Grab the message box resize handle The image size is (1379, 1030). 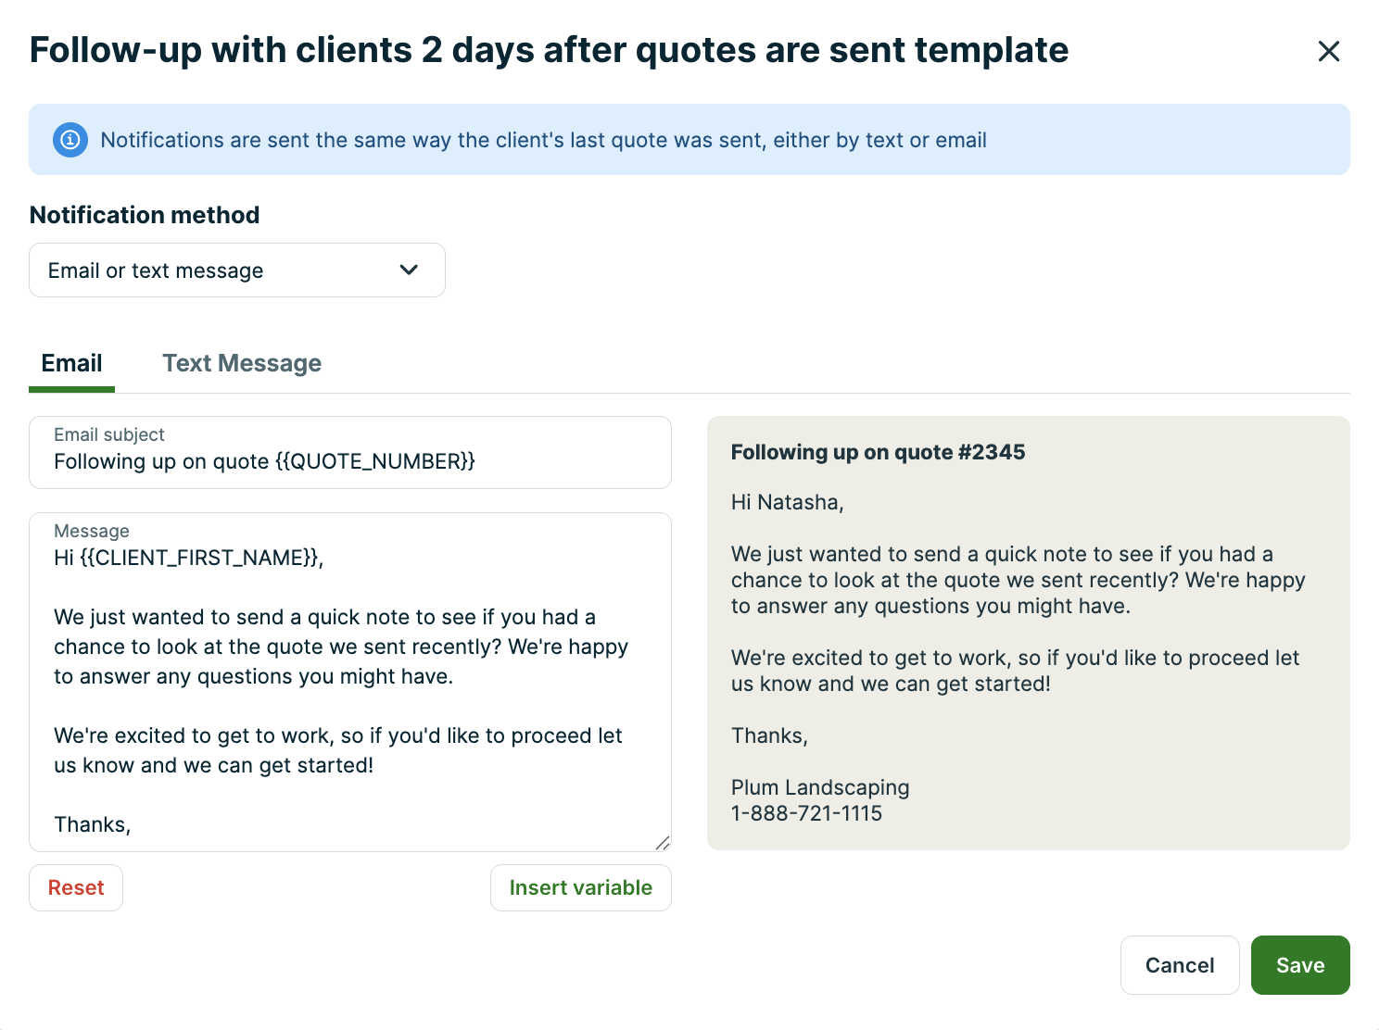[662, 842]
